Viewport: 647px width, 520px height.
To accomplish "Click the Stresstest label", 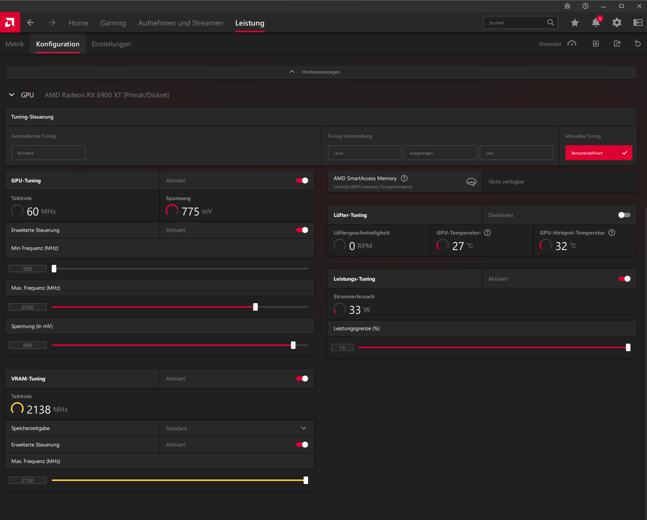I will [550, 44].
